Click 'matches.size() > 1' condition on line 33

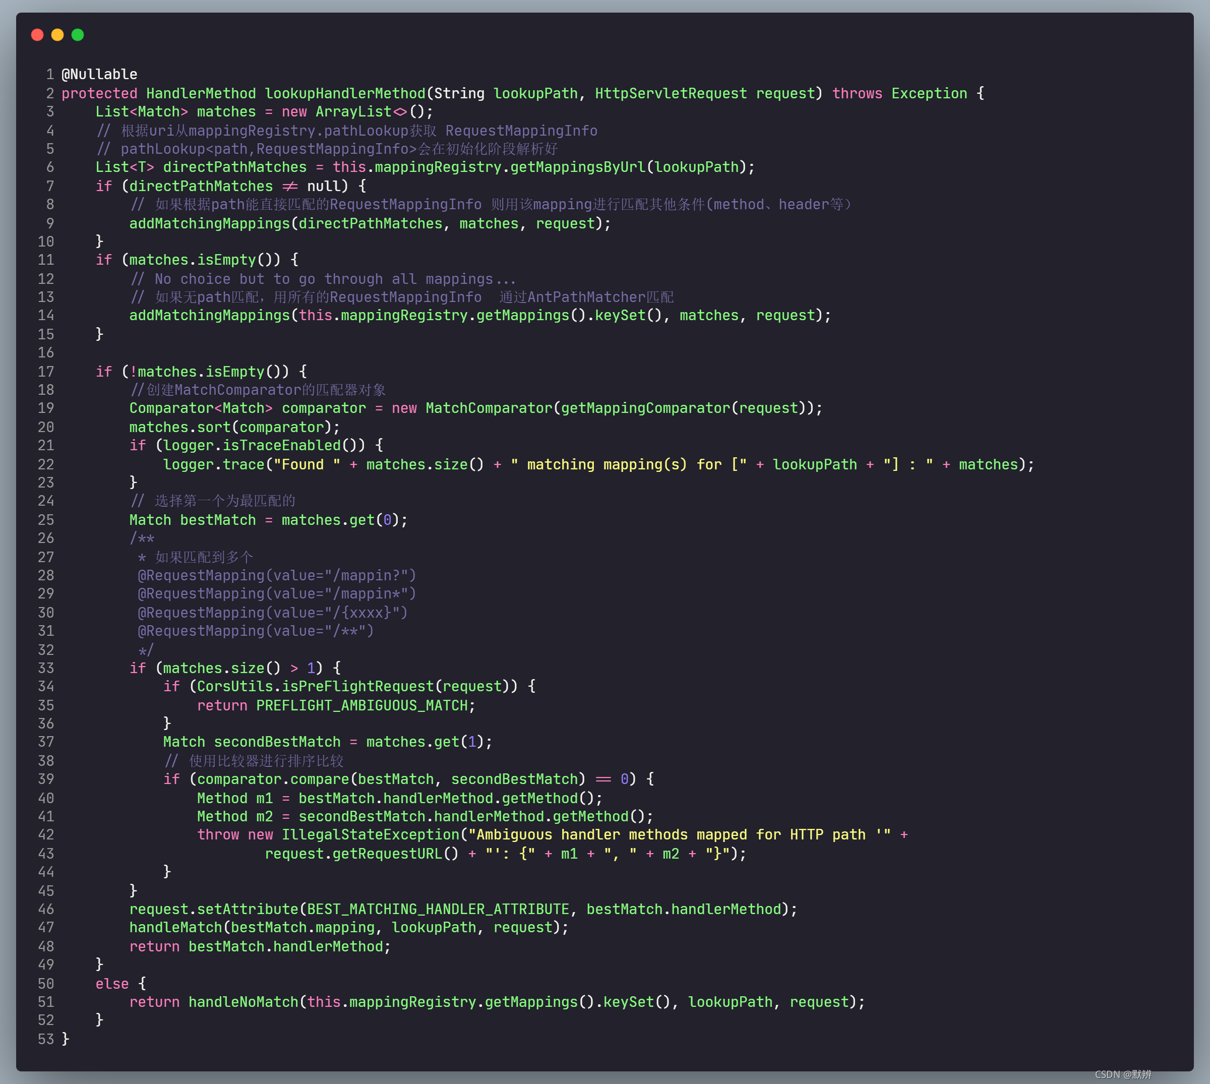coord(239,668)
